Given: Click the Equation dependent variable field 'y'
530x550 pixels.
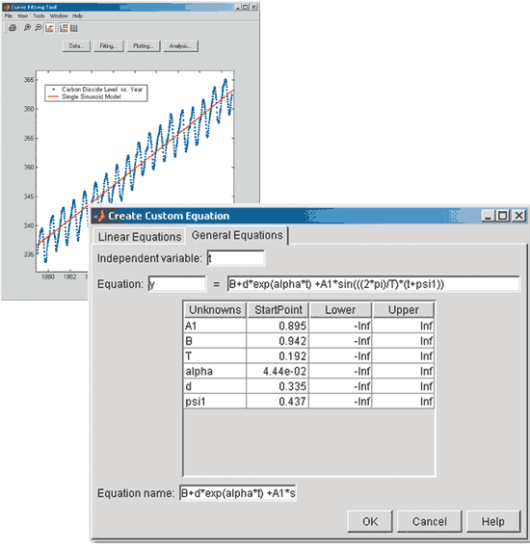Looking at the screenshot, I should [177, 284].
